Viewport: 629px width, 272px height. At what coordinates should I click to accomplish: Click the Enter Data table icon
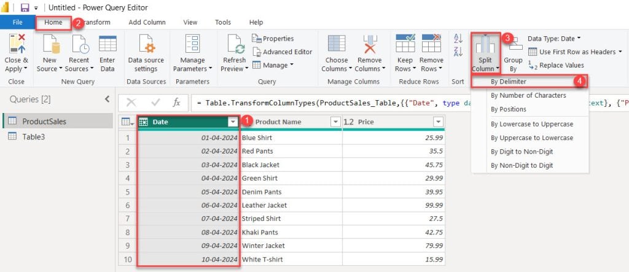pos(107,44)
